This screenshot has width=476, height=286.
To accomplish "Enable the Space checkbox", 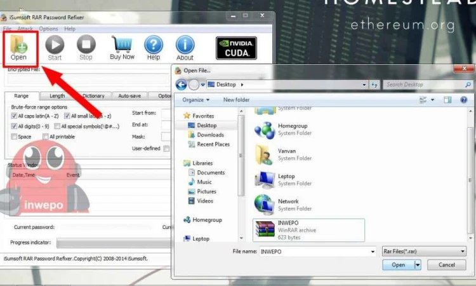I will tap(14, 137).
